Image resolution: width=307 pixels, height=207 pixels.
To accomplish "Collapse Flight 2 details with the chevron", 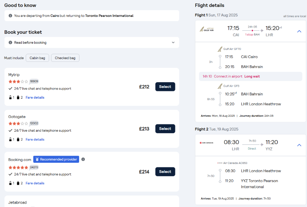I will 299,145.
